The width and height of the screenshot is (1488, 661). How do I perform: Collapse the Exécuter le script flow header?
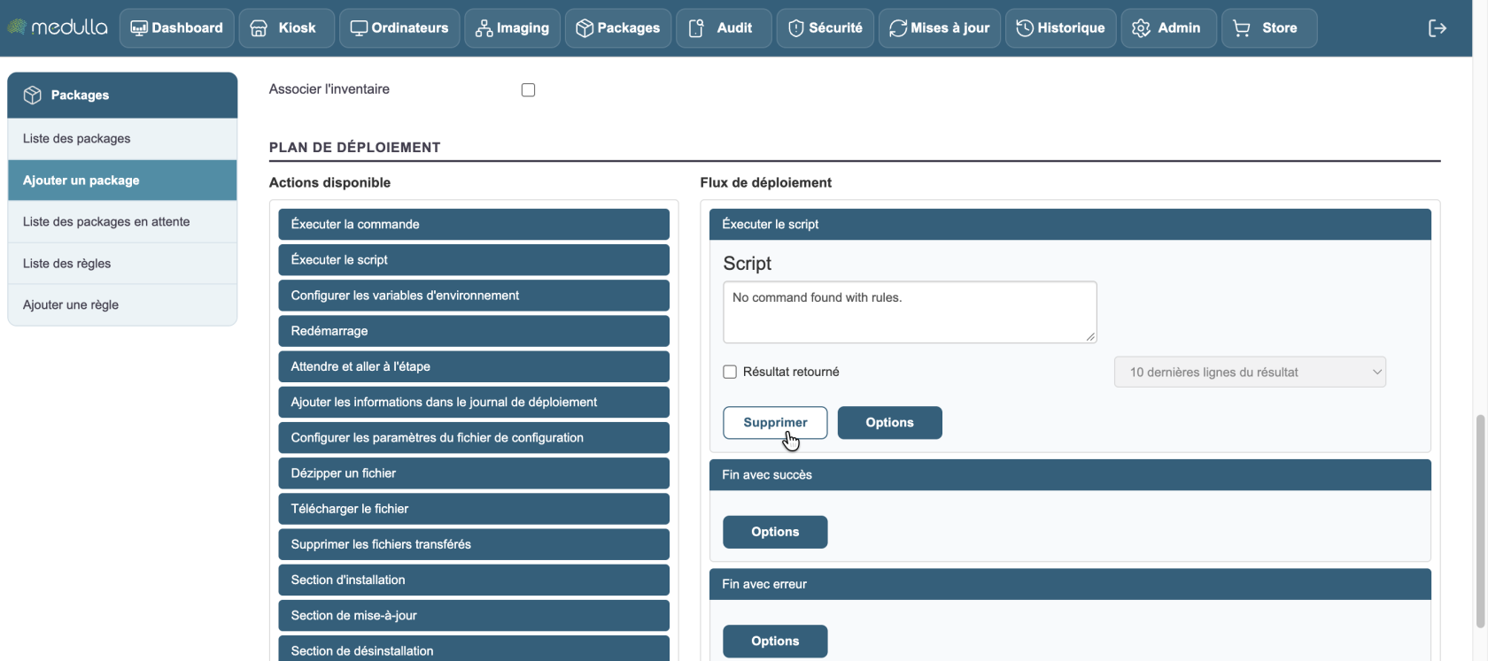coord(1070,225)
